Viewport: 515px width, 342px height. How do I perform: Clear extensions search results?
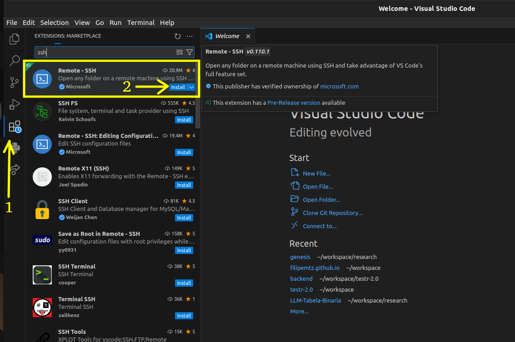tap(180, 52)
